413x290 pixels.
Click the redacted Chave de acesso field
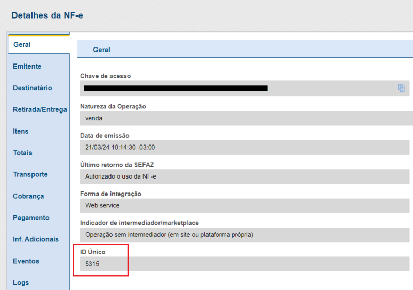[x=176, y=88]
